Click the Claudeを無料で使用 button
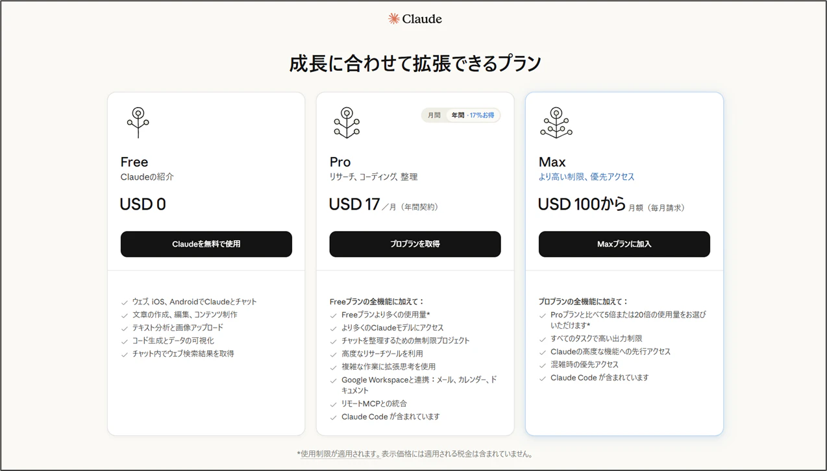The height and width of the screenshot is (471, 827). tap(206, 244)
